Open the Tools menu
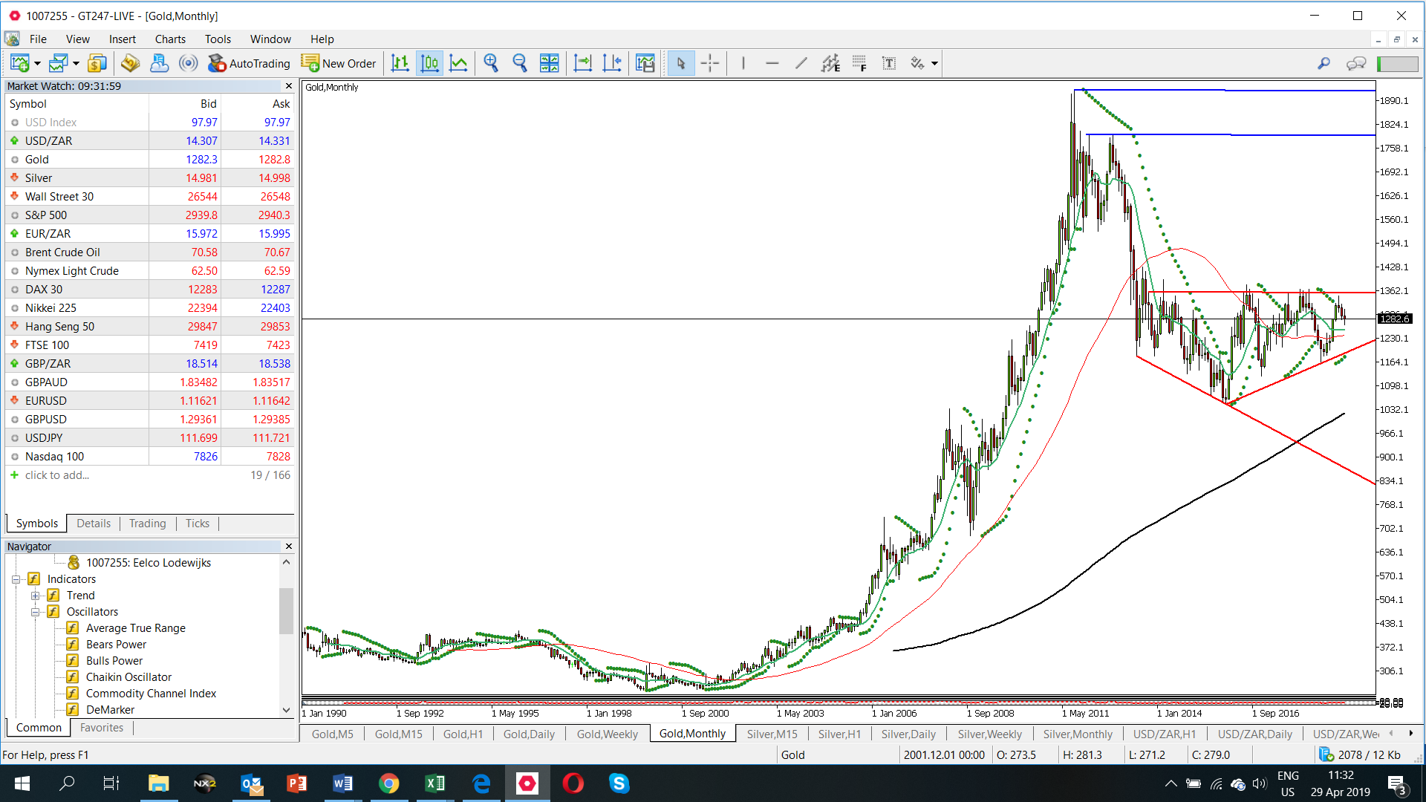 point(218,39)
